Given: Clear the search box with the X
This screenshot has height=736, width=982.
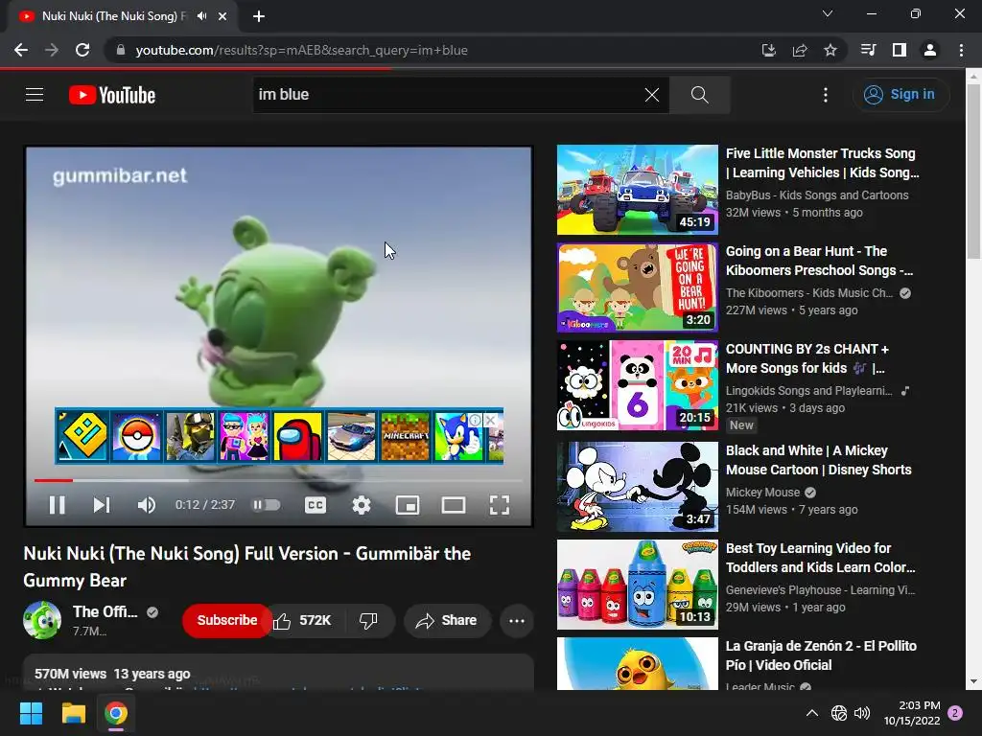Looking at the screenshot, I should click(652, 95).
